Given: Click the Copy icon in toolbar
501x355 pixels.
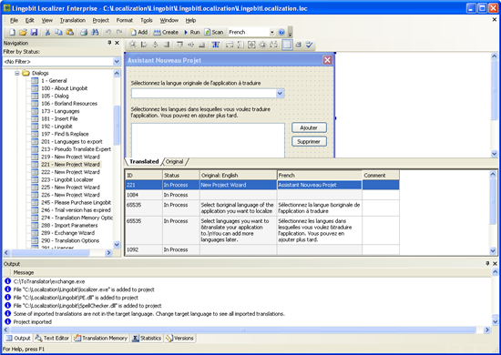Looking at the screenshot, I should (58, 32).
